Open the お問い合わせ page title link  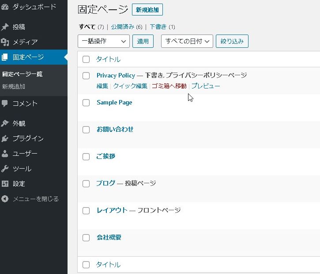(115, 129)
